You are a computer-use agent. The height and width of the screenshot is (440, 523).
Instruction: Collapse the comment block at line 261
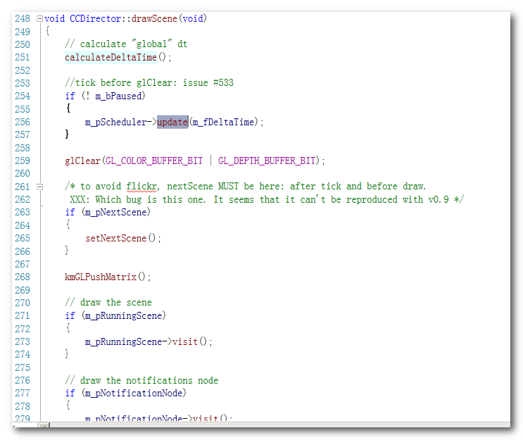coord(39,187)
